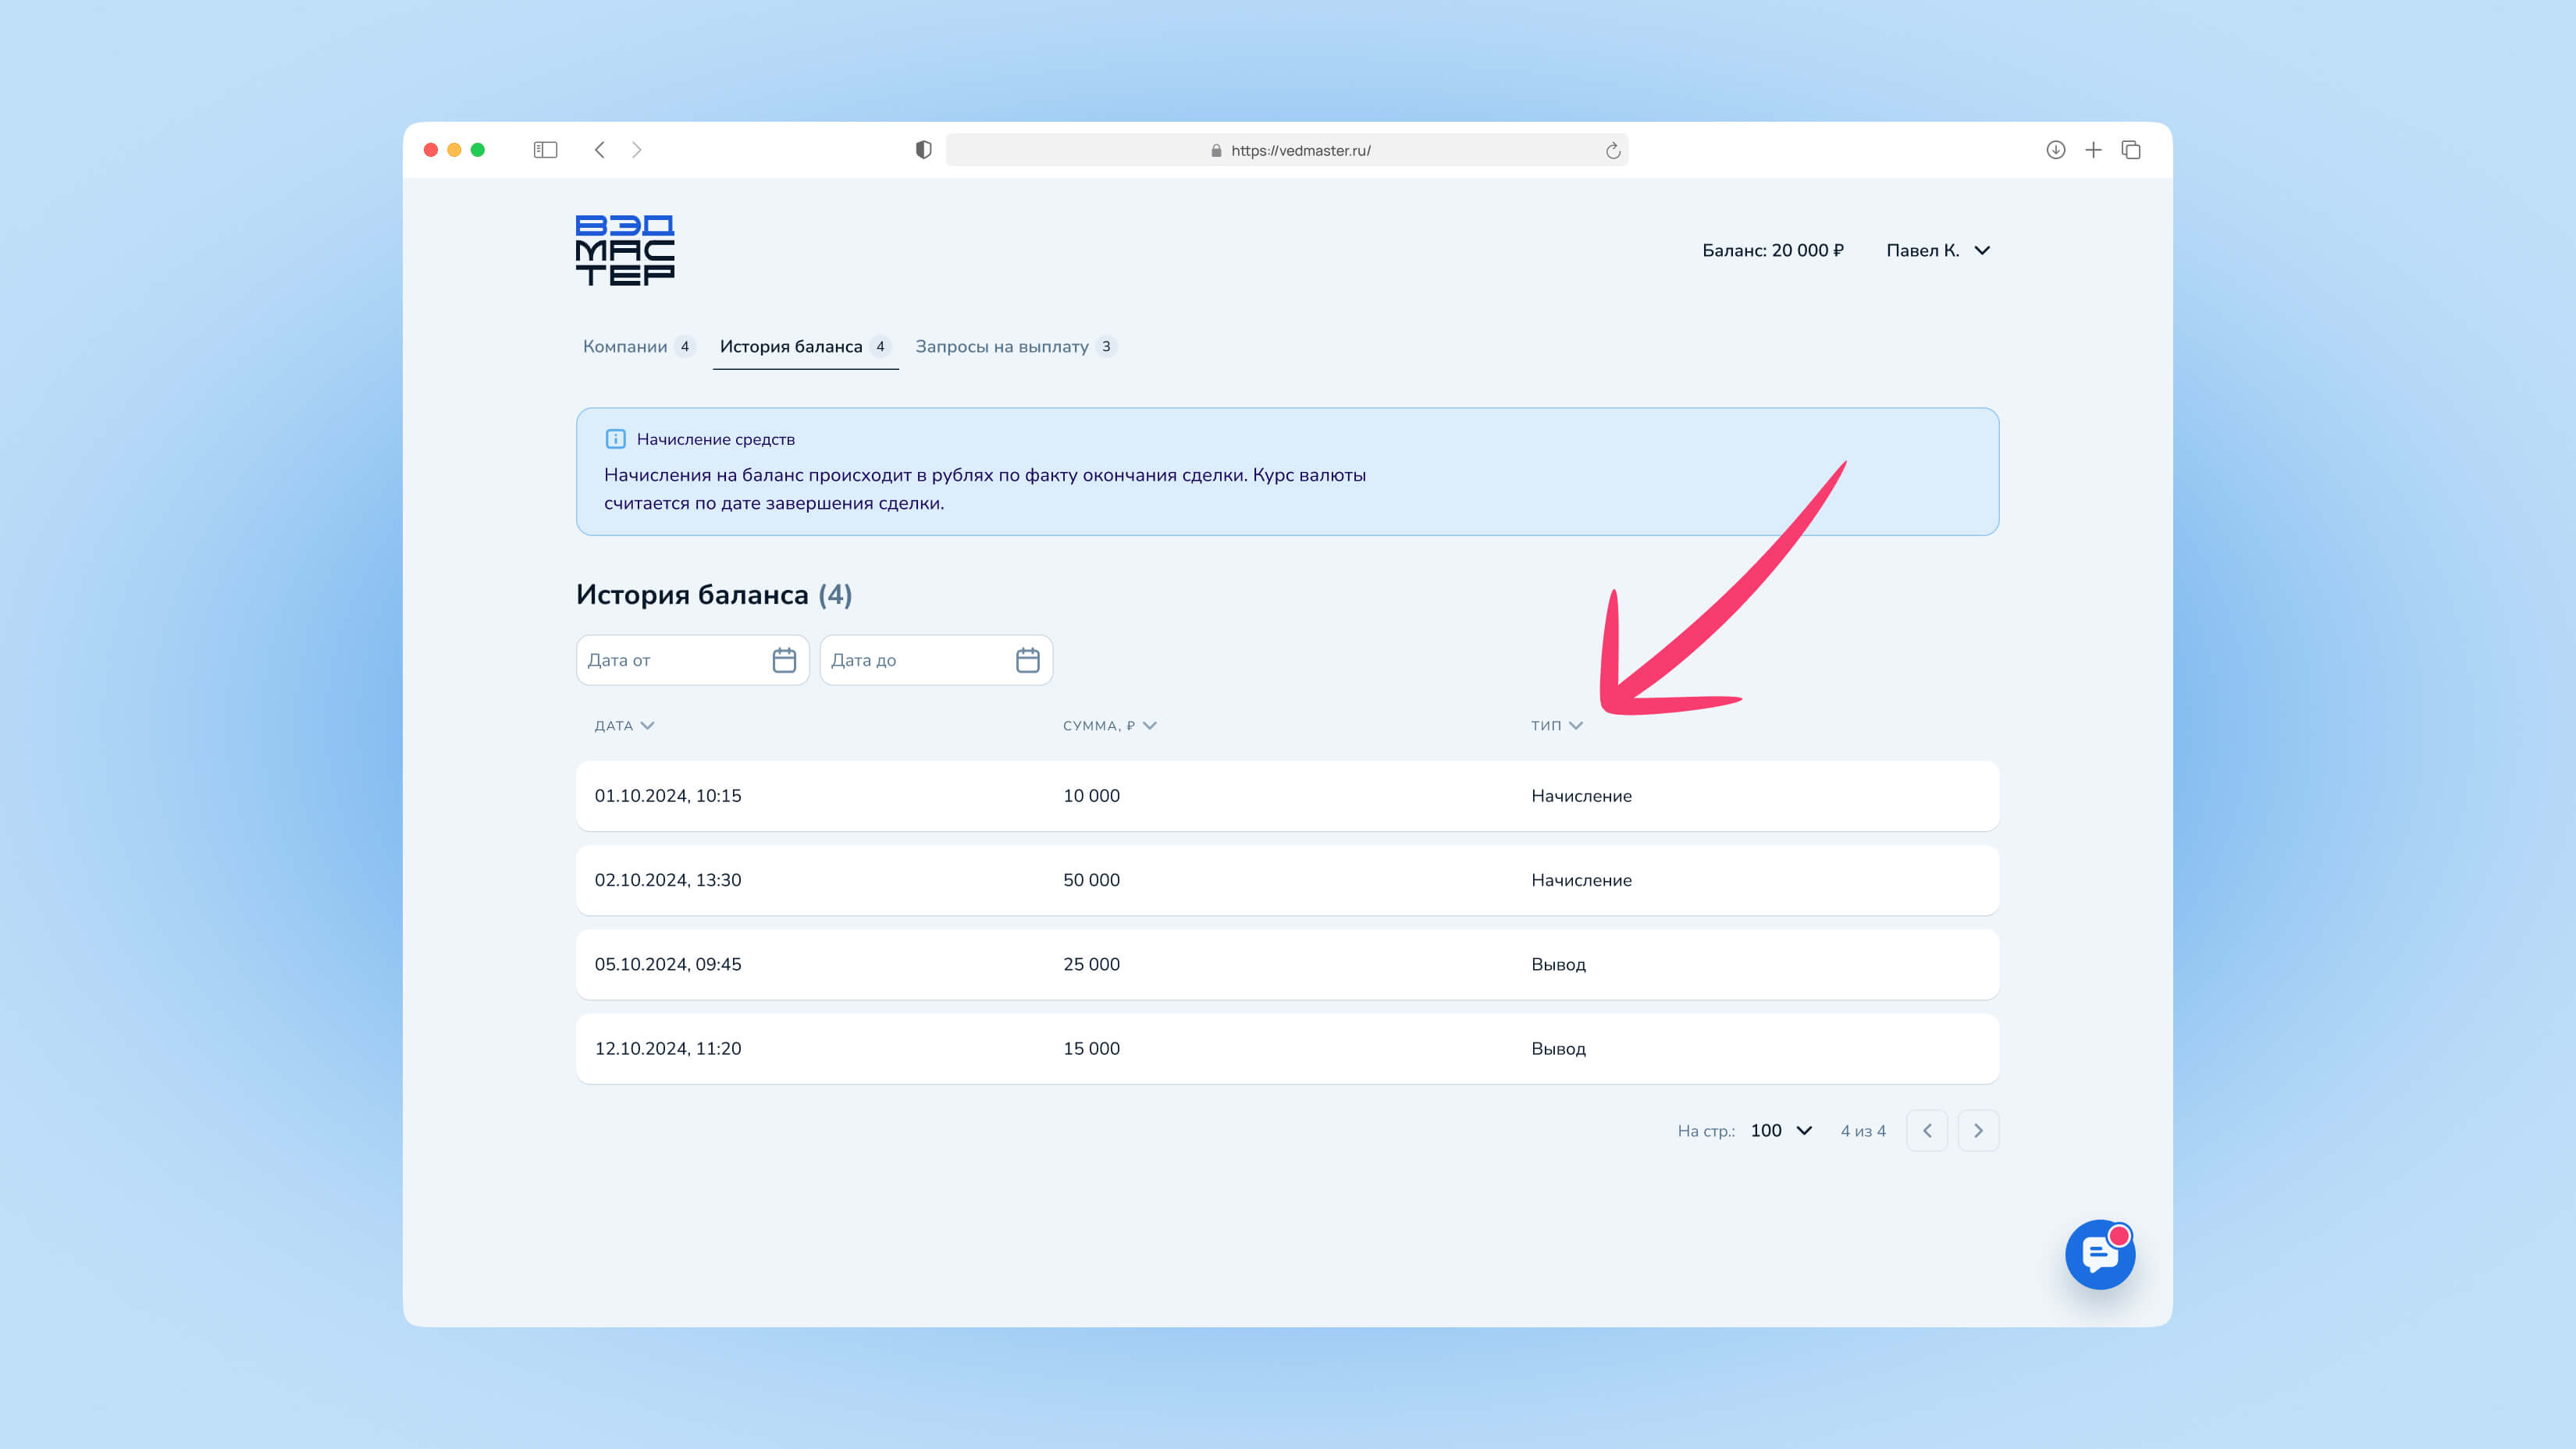2576x1449 pixels.
Task: Switch to the Запросы на выплату tab
Action: click(1002, 346)
